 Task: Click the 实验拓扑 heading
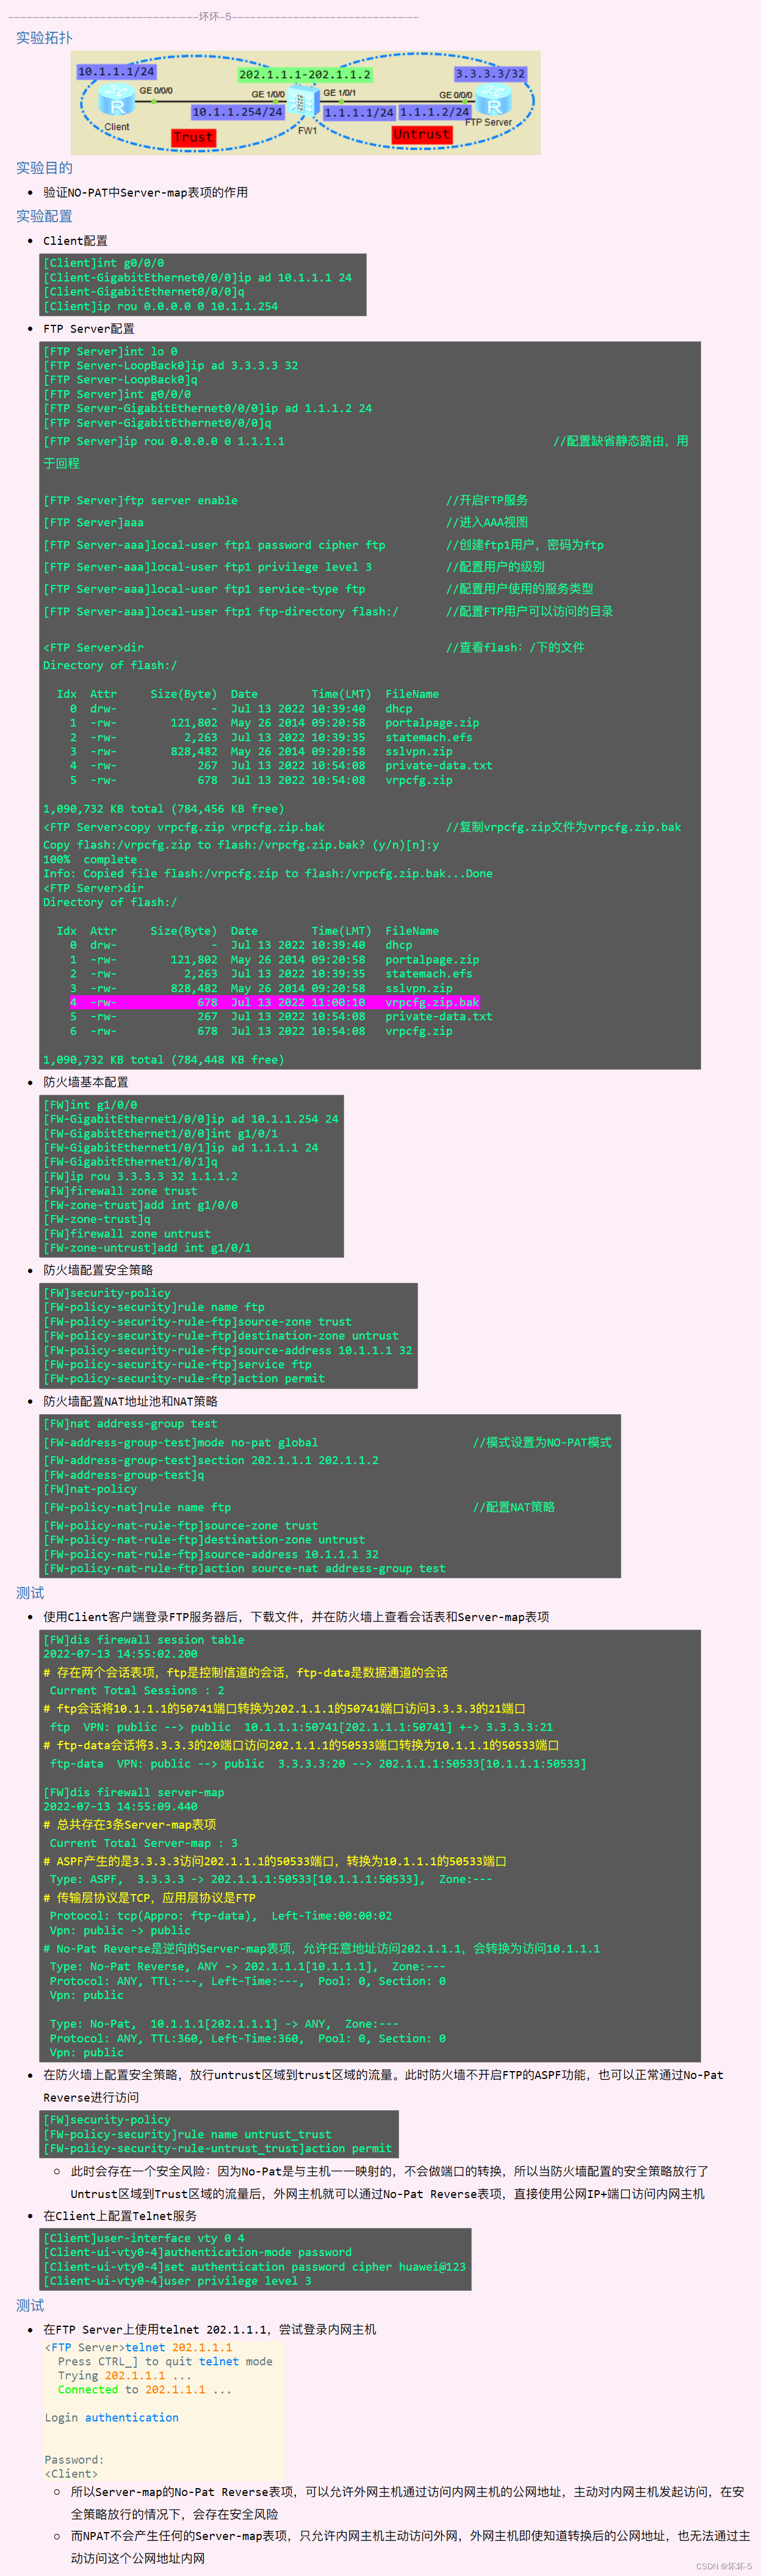coord(44,38)
